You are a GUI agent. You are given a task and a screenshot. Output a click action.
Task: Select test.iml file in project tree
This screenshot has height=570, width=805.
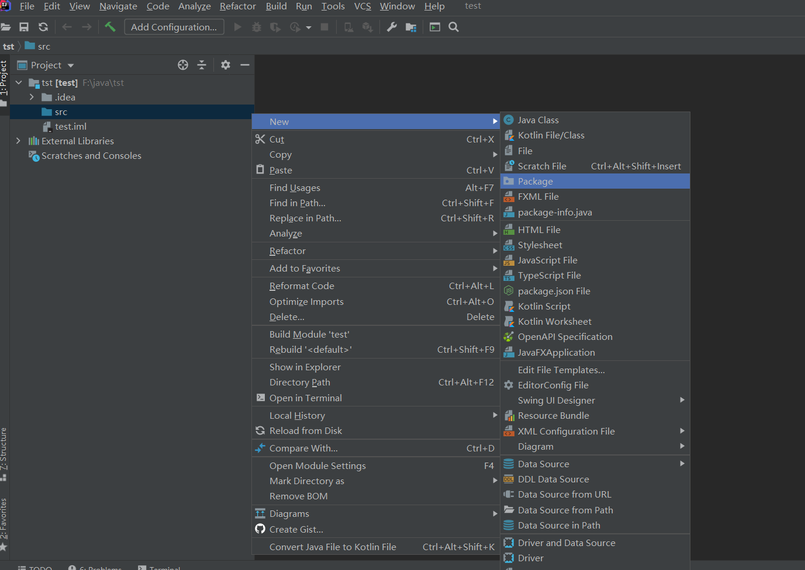(70, 127)
